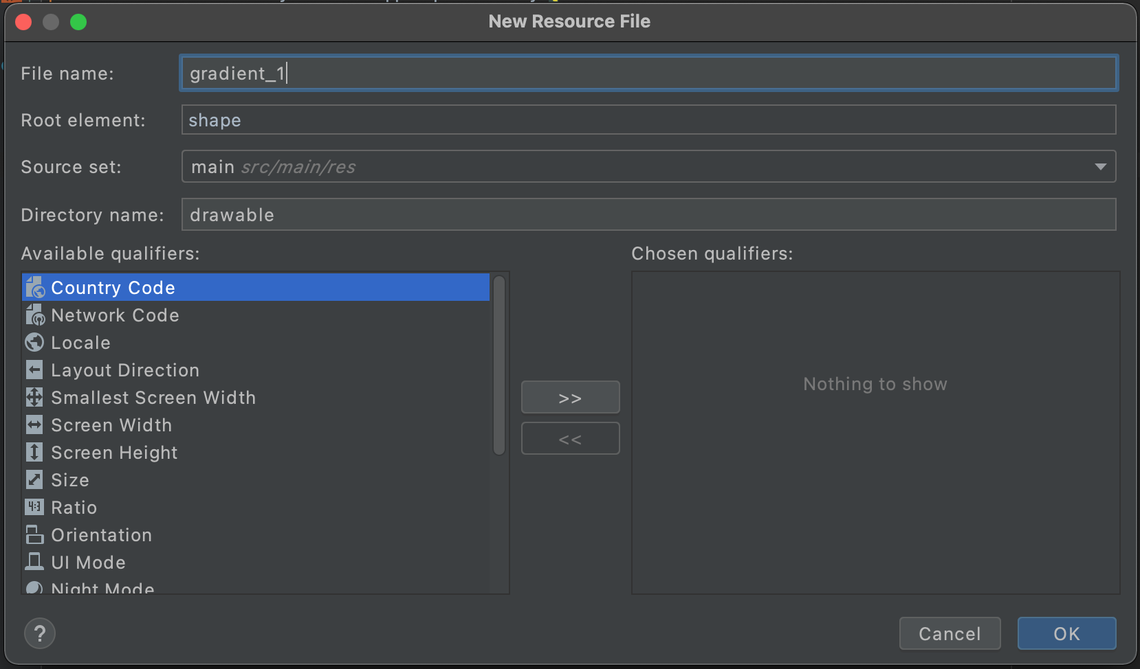The height and width of the screenshot is (669, 1140).
Task: Select Smallest Screen Width qualifier
Action: click(x=256, y=397)
